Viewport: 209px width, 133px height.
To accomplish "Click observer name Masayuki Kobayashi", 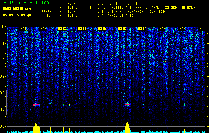I will (119, 4).
